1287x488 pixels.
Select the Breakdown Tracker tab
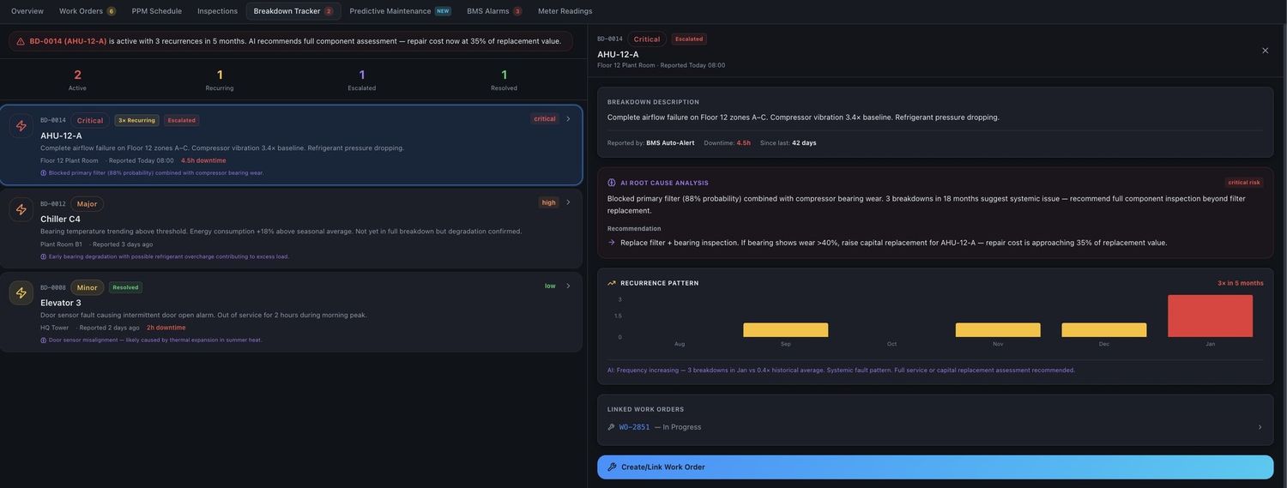[x=293, y=11]
